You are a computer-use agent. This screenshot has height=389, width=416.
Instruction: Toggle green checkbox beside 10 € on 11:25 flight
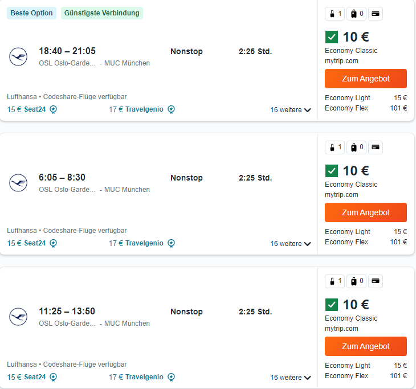click(332, 305)
